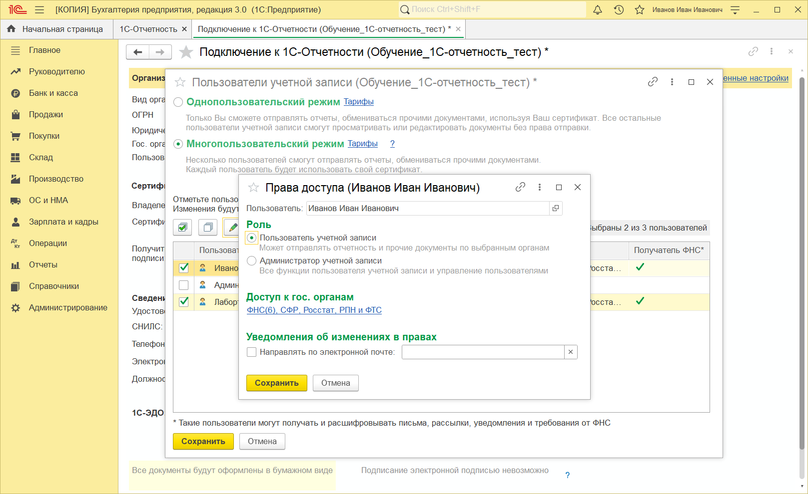Click help question mark at bottom
808x494 pixels.
[x=567, y=475]
